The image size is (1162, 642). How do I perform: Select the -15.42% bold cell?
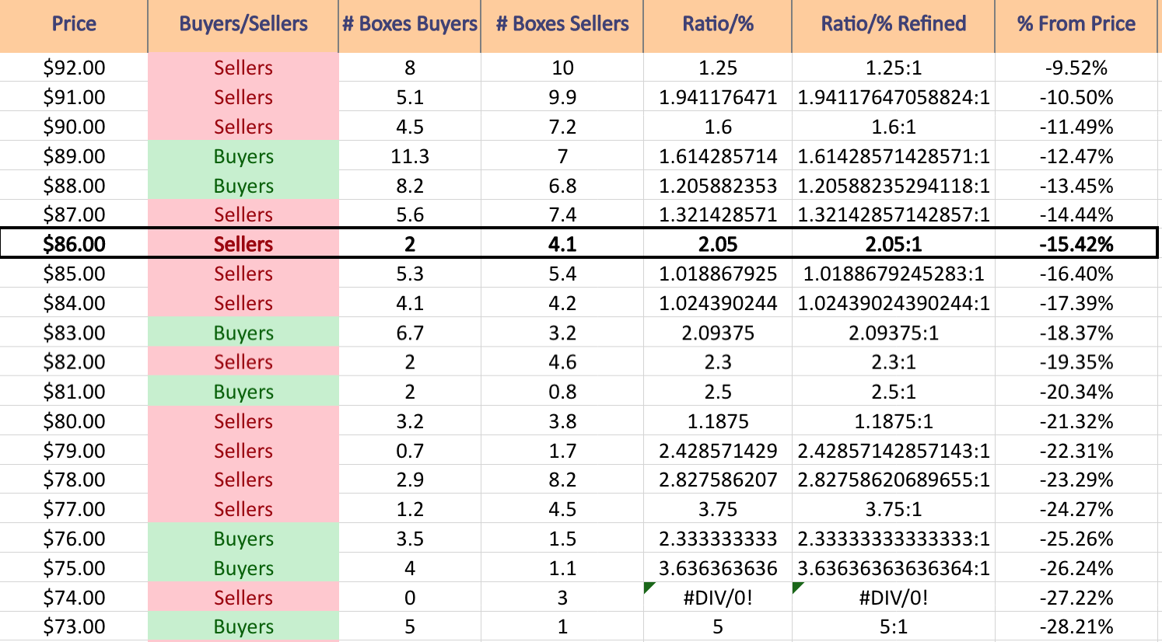tap(1076, 244)
